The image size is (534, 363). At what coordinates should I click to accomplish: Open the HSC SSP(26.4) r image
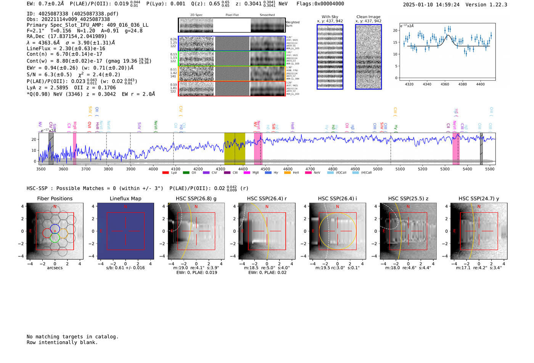pos(267,231)
